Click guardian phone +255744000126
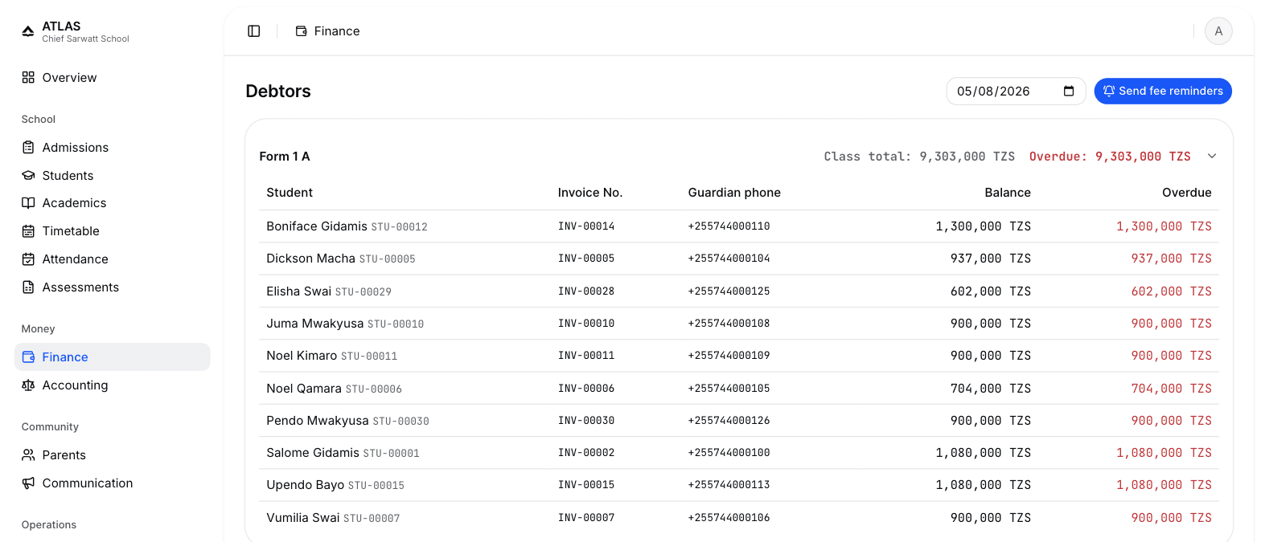This screenshot has width=1261, height=542. pyautogui.click(x=729, y=421)
